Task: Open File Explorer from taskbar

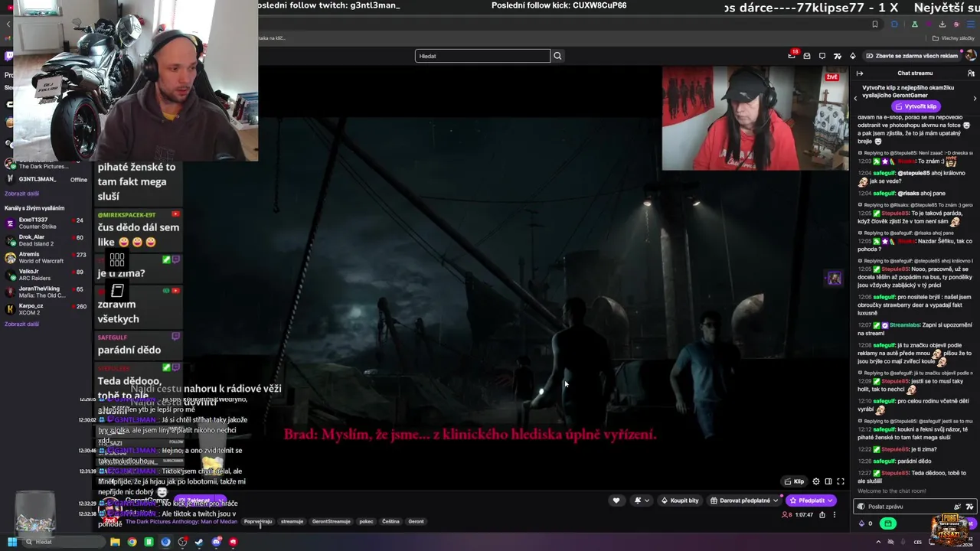Action: point(115,542)
